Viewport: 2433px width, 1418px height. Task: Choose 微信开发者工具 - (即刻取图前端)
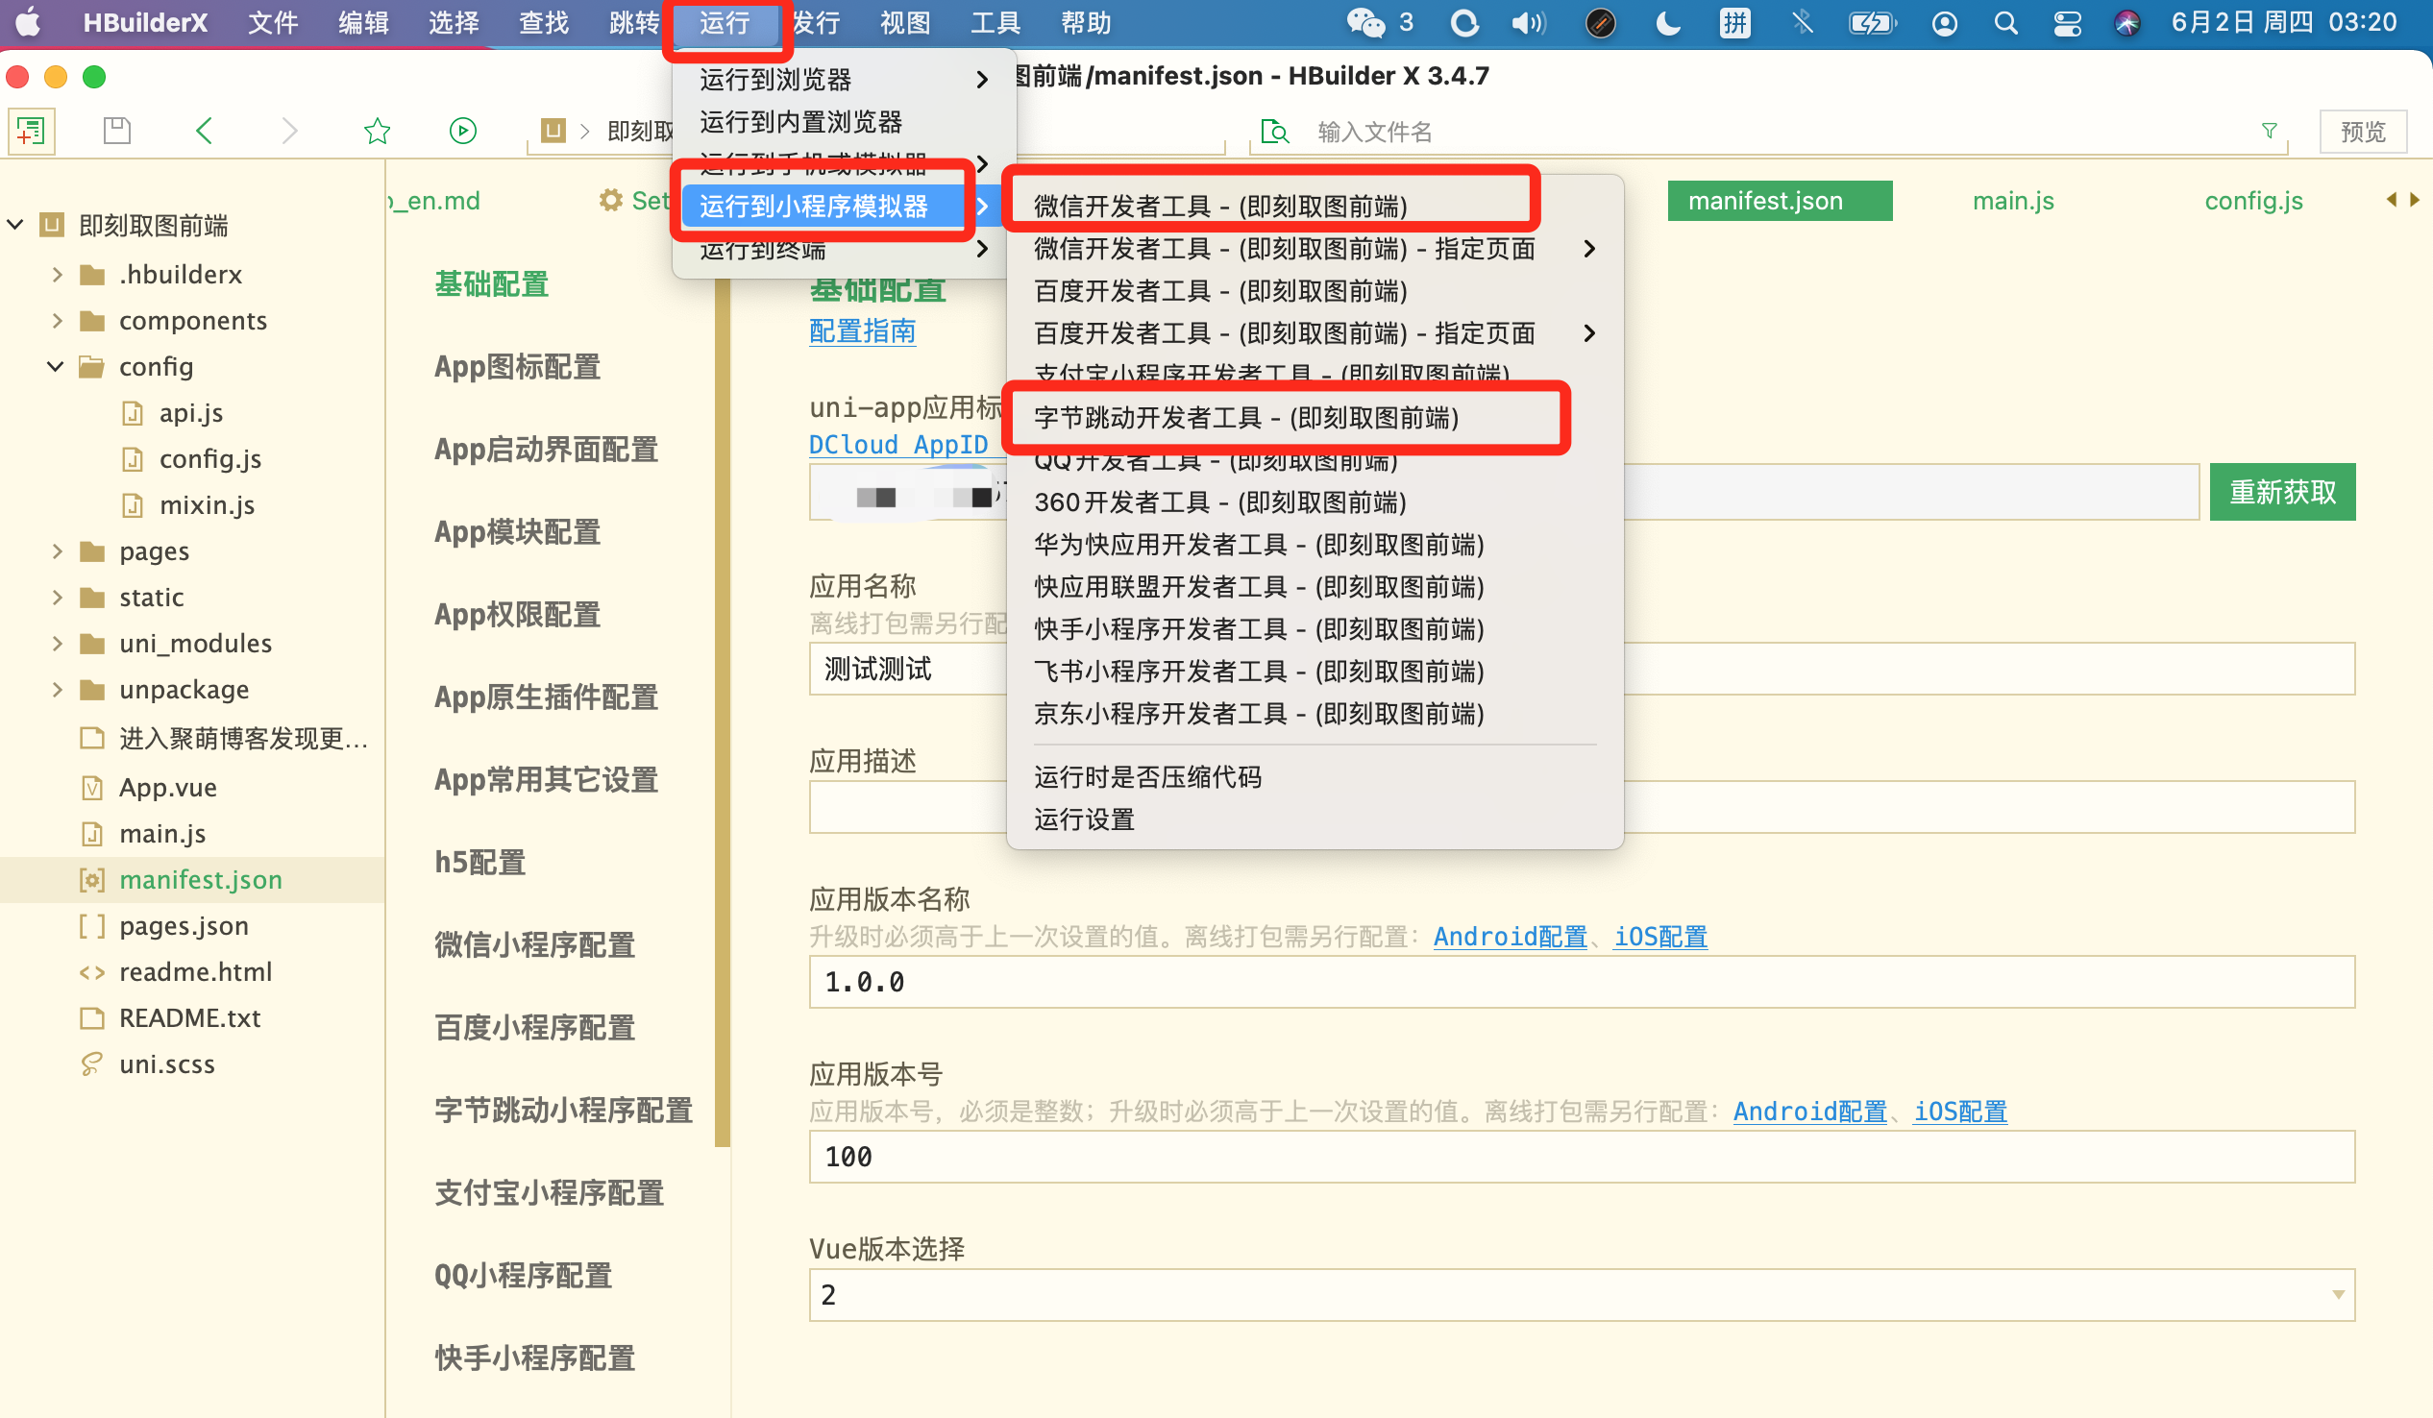[1220, 206]
